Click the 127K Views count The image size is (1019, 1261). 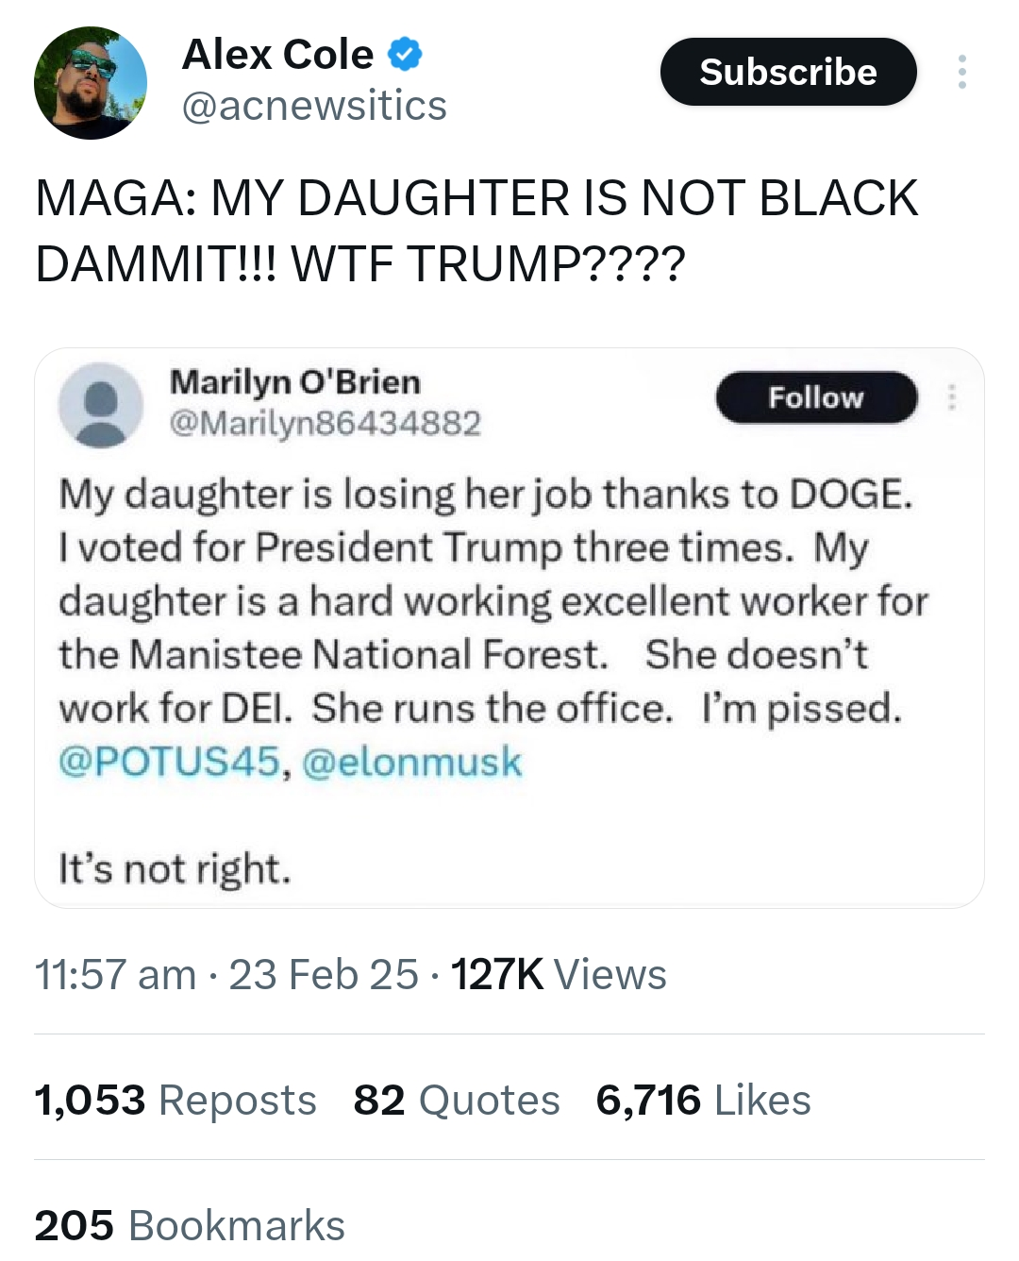558,974
